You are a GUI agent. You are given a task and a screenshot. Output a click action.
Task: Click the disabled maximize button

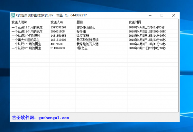coord(162,15)
